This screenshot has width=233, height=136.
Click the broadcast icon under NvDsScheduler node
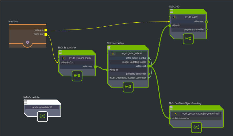[x=42, y=116]
